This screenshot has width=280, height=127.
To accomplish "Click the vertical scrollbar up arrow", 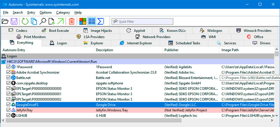I will [x=277, y=49].
